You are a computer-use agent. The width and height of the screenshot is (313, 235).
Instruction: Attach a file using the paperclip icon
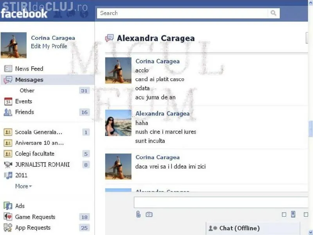[138, 214]
